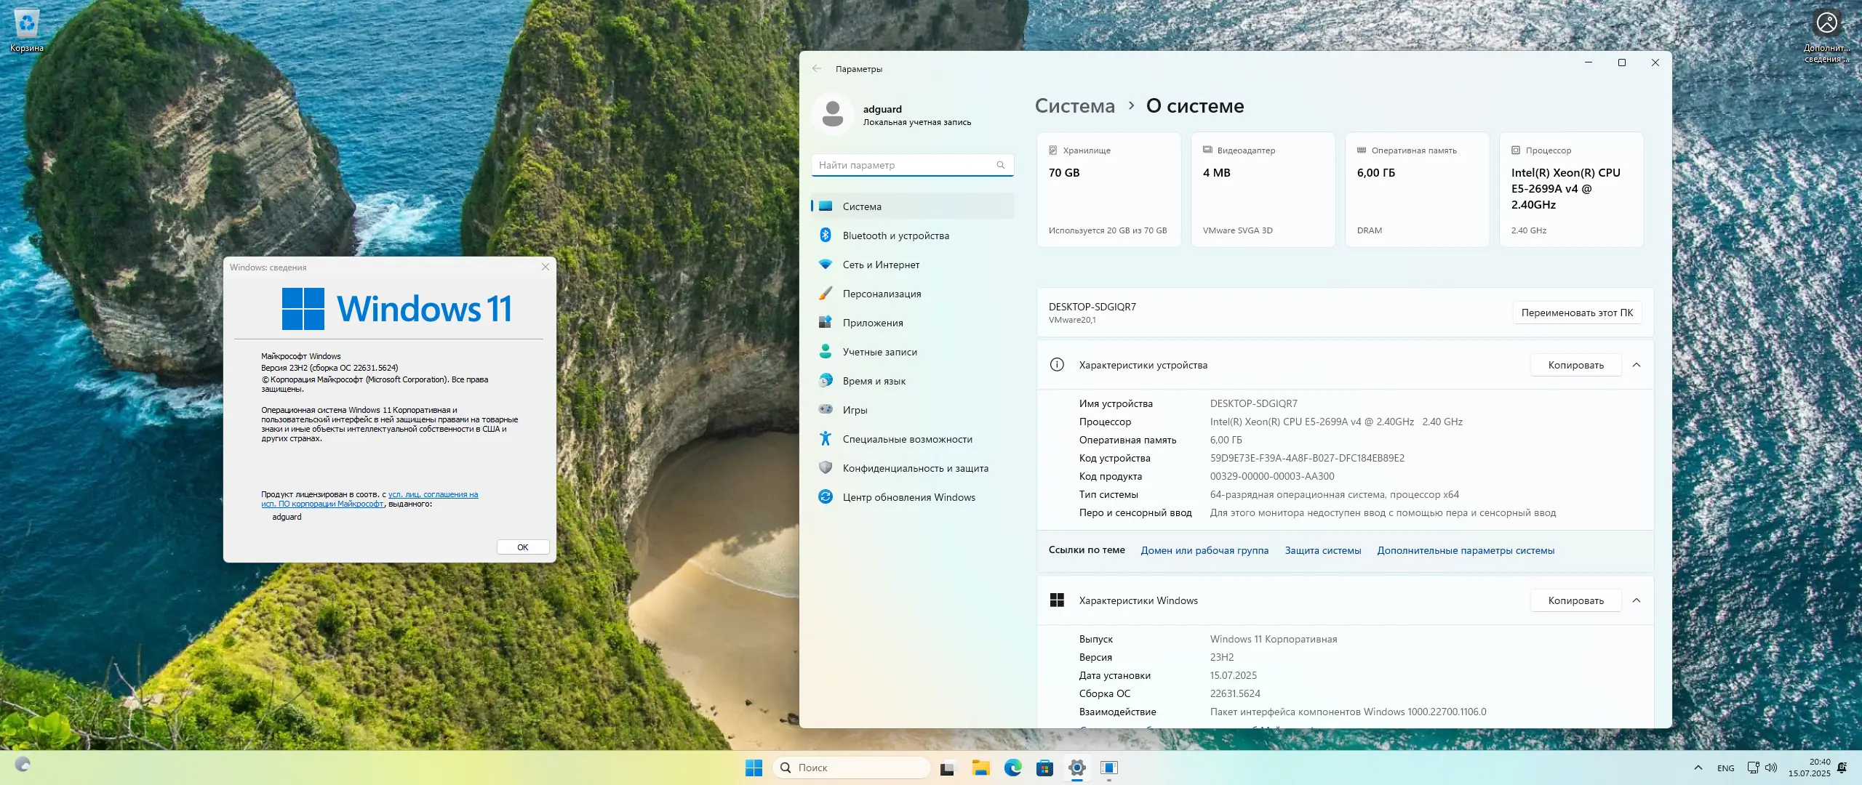Screen dimensions: 1862x785
Task: Select Персонализация in settings sidebar
Action: click(x=881, y=294)
